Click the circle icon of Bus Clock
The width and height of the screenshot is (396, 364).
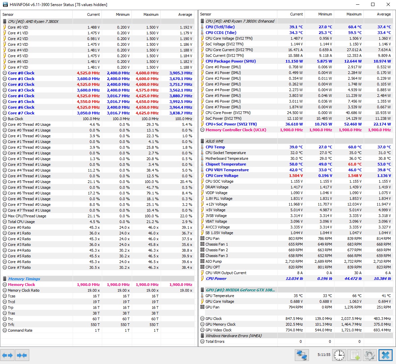coord(5,118)
